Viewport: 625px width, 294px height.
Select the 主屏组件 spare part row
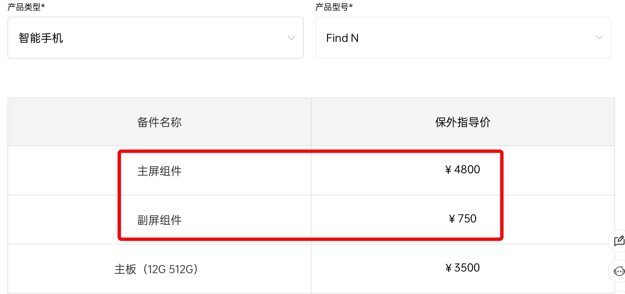[x=159, y=170]
